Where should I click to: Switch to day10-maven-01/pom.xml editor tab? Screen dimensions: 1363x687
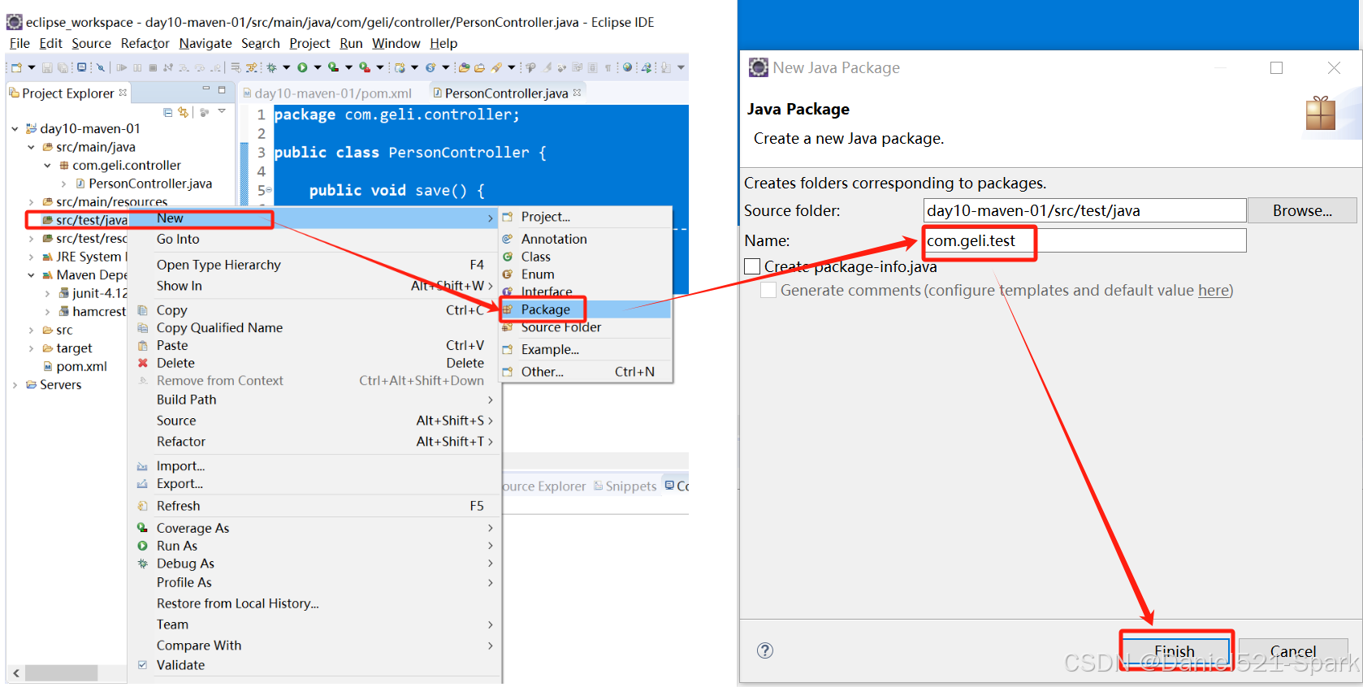(332, 93)
